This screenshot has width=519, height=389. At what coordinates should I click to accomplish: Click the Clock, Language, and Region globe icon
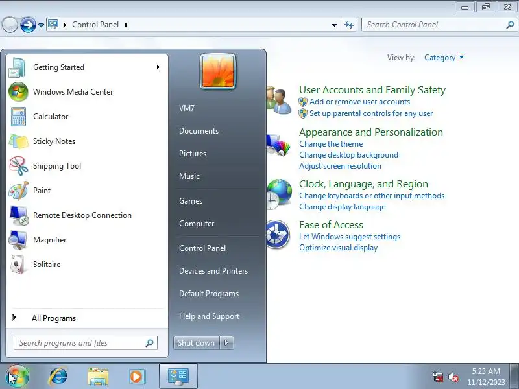click(x=279, y=194)
